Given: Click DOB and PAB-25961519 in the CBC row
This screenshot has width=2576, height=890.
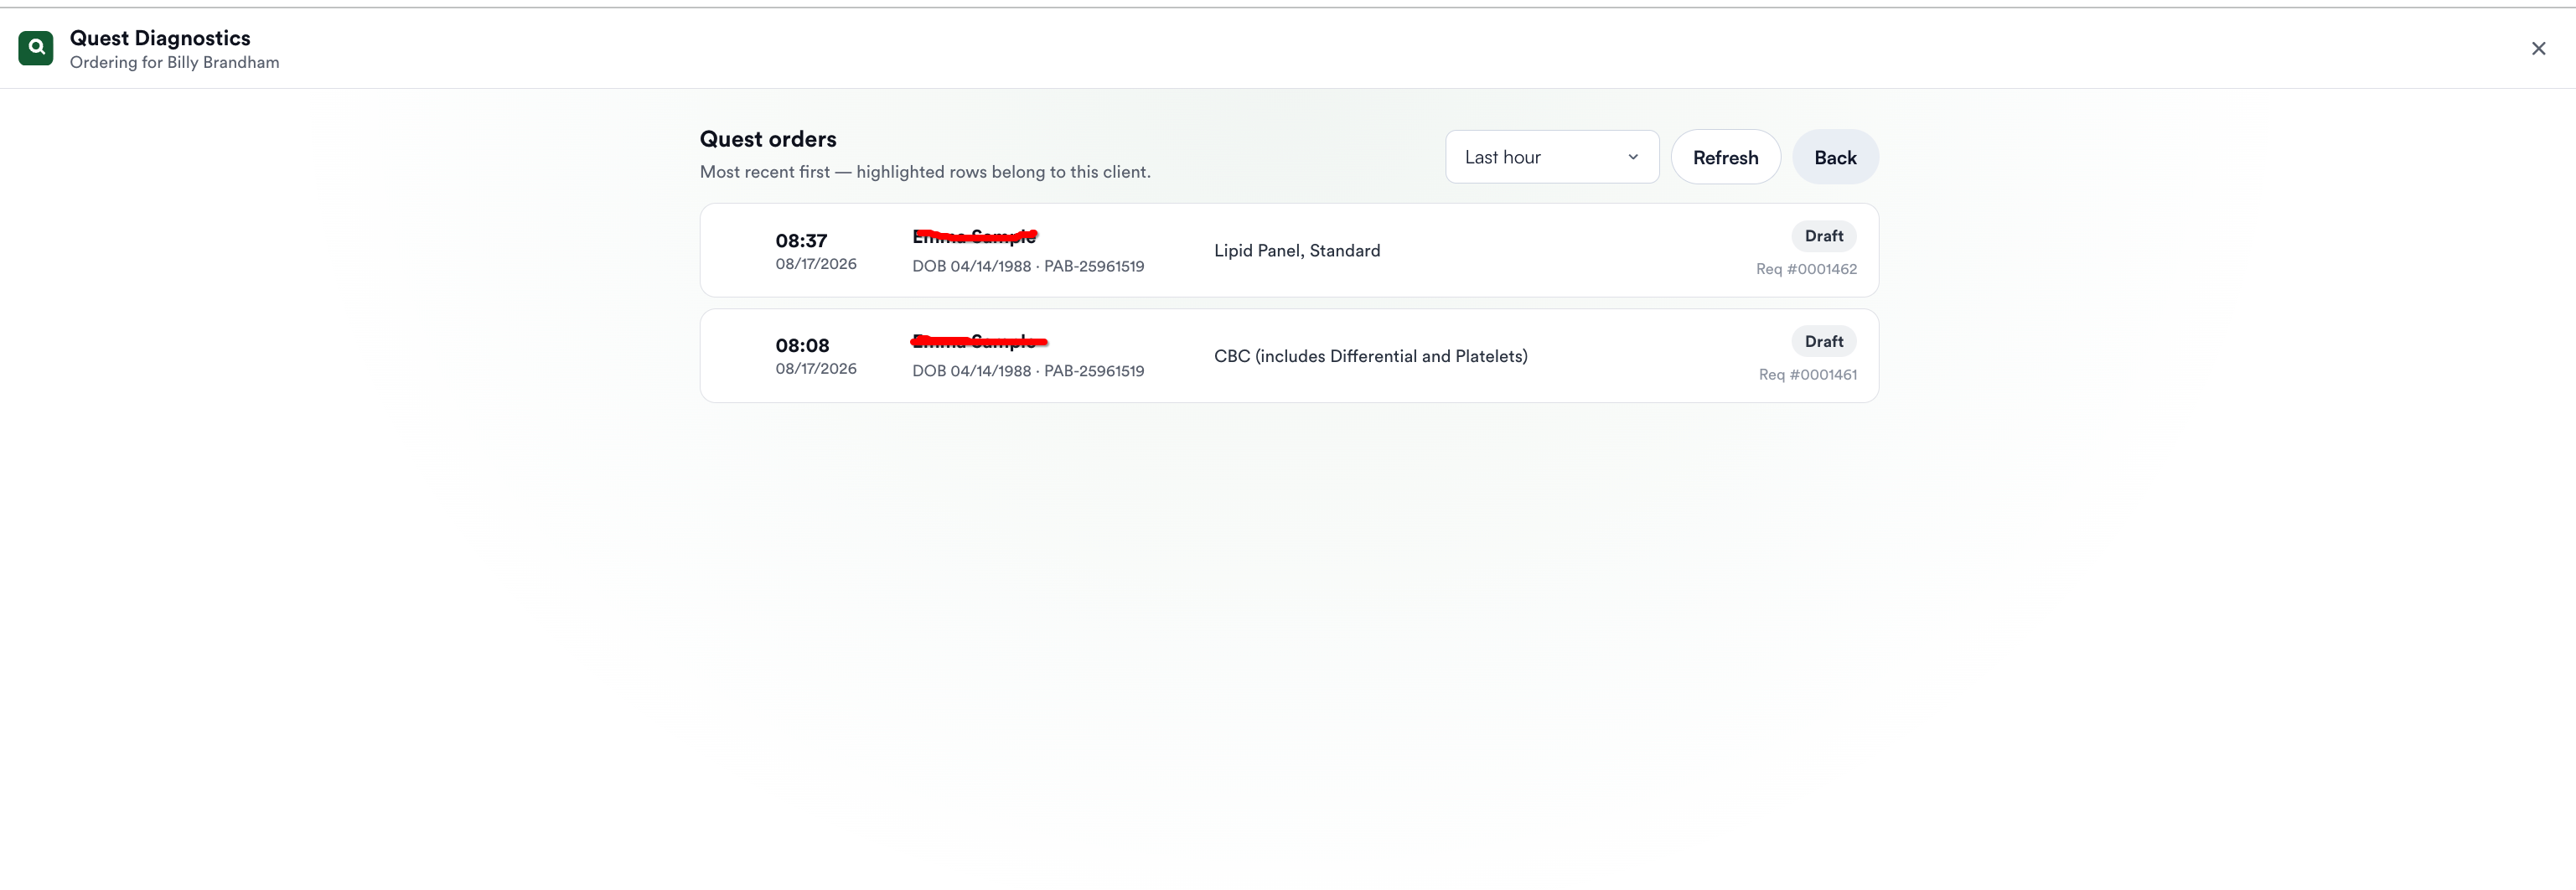Looking at the screenshot, I should click(x=1028, y=371).
